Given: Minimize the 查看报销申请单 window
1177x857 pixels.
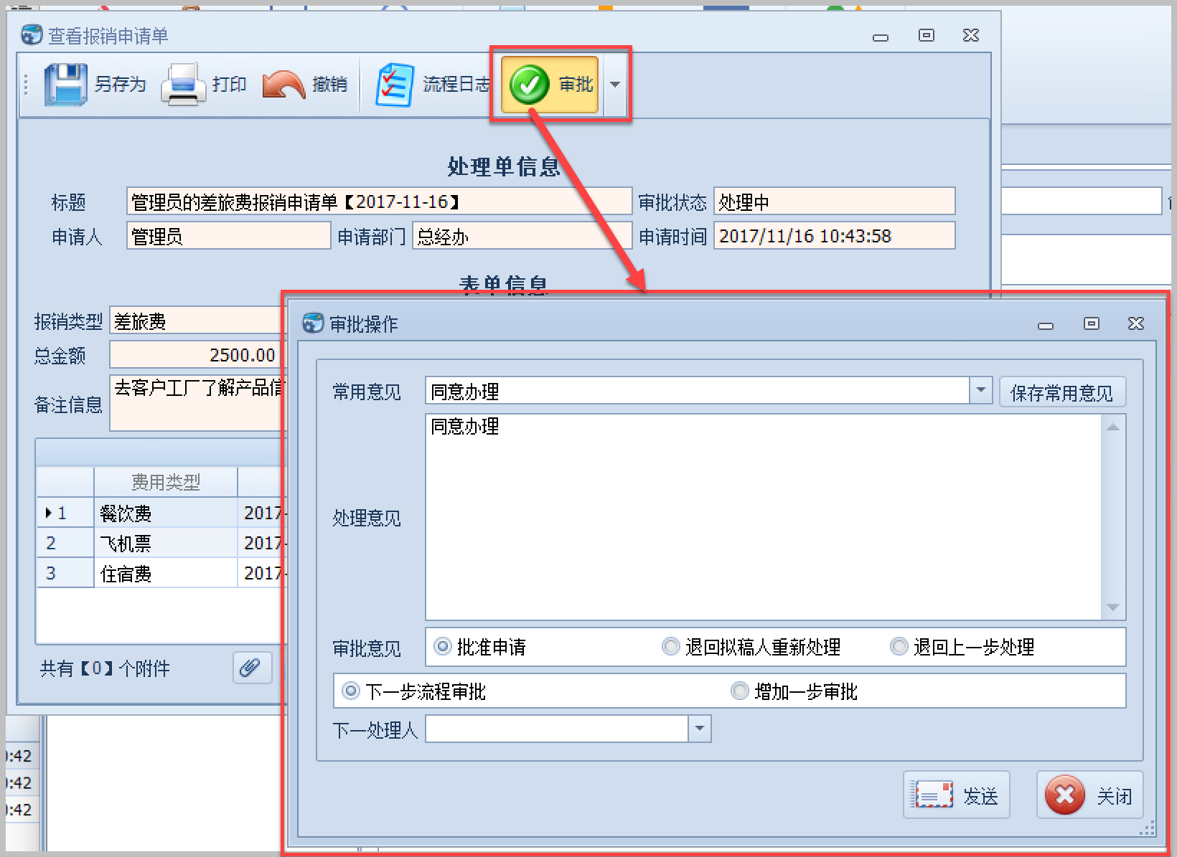Looking at the screenshot, I should click(x=881, y=37).
